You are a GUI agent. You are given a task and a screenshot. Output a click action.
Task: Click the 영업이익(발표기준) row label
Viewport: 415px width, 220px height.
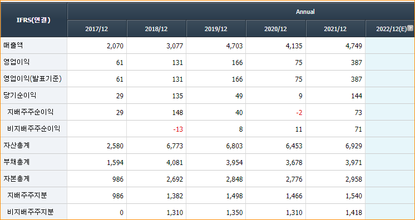pos(33,79)
